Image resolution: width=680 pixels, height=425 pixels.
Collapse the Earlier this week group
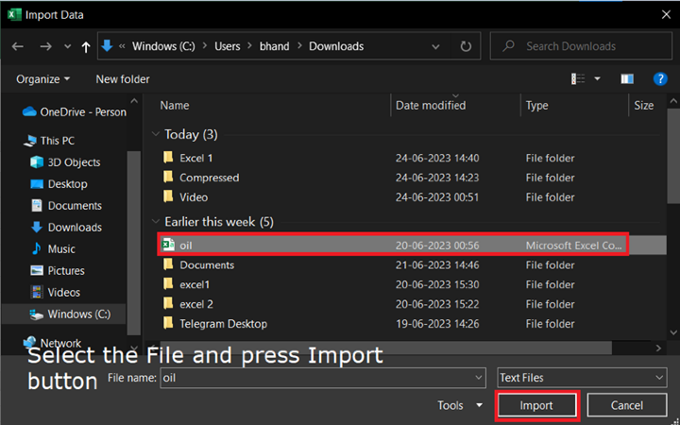[155, 222]
